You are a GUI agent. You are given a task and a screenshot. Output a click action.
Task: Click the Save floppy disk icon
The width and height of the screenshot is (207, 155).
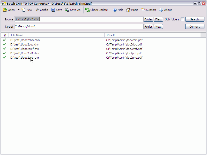[53, 10]
